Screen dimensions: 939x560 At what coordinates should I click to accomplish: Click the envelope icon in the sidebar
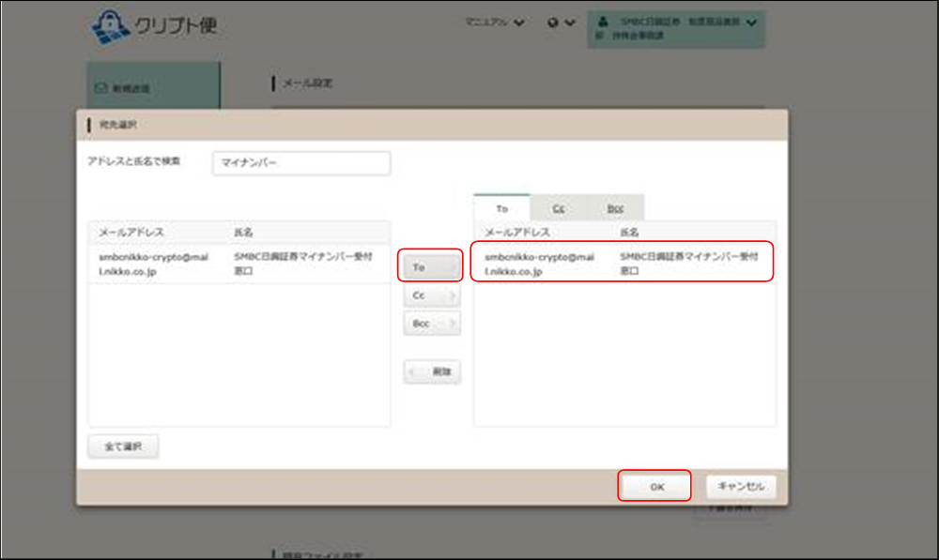101,88
